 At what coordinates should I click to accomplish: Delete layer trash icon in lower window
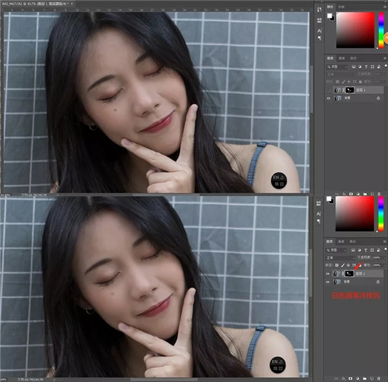[378, 379]
